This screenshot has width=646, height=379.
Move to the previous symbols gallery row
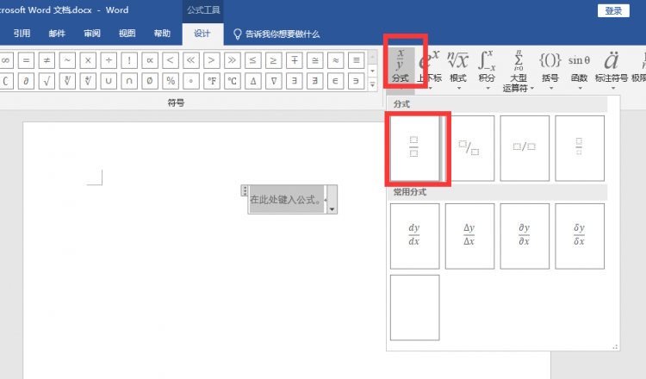pyautogui.click(x=372, y=57)
